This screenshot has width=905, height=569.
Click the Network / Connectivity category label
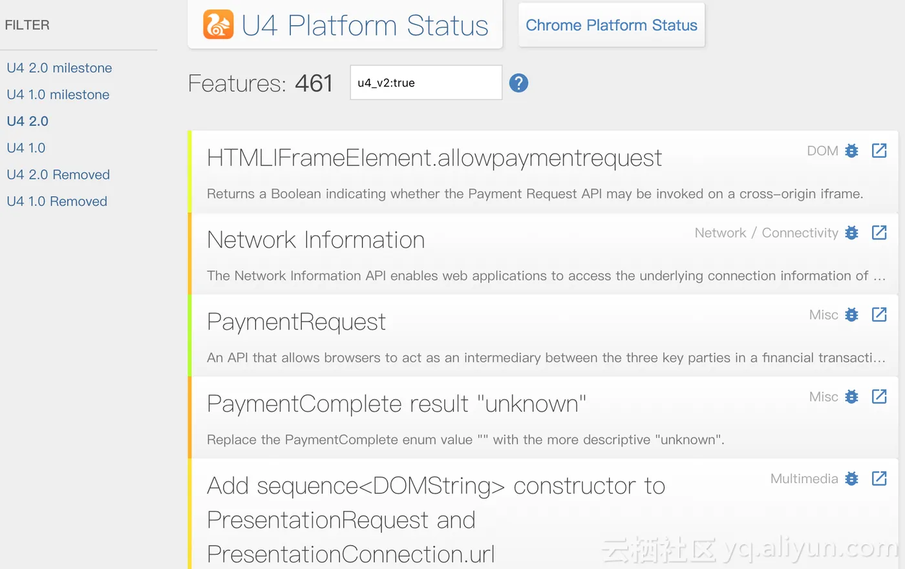pyautogui.click(x=767, y=233)
